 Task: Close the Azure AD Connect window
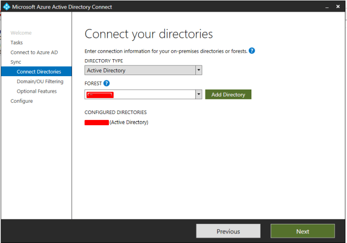tap(338, 6)
